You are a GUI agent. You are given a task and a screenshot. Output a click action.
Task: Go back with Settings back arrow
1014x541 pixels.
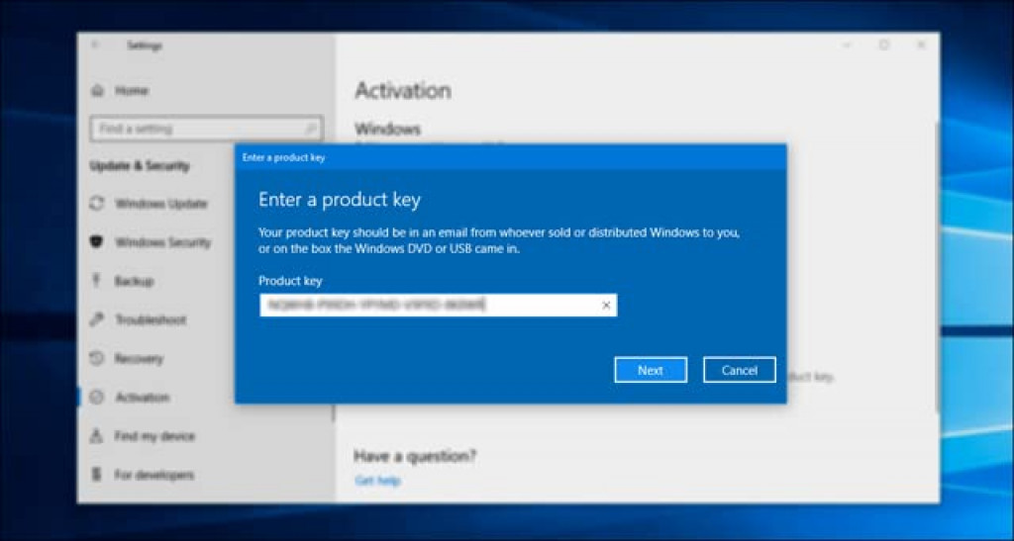95,45
